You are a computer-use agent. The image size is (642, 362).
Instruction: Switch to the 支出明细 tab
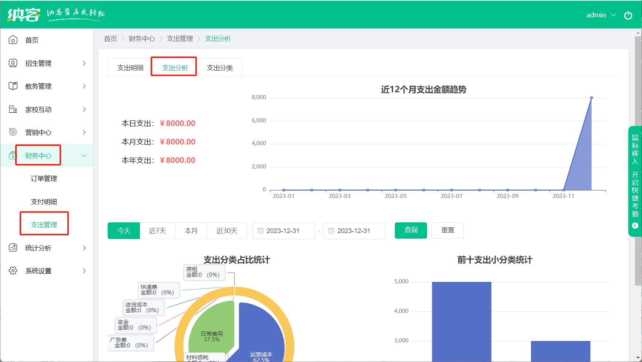(130, 68)
